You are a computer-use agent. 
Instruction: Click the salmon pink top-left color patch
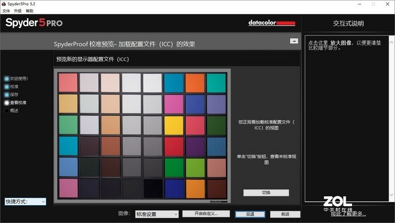coord(68,83)
